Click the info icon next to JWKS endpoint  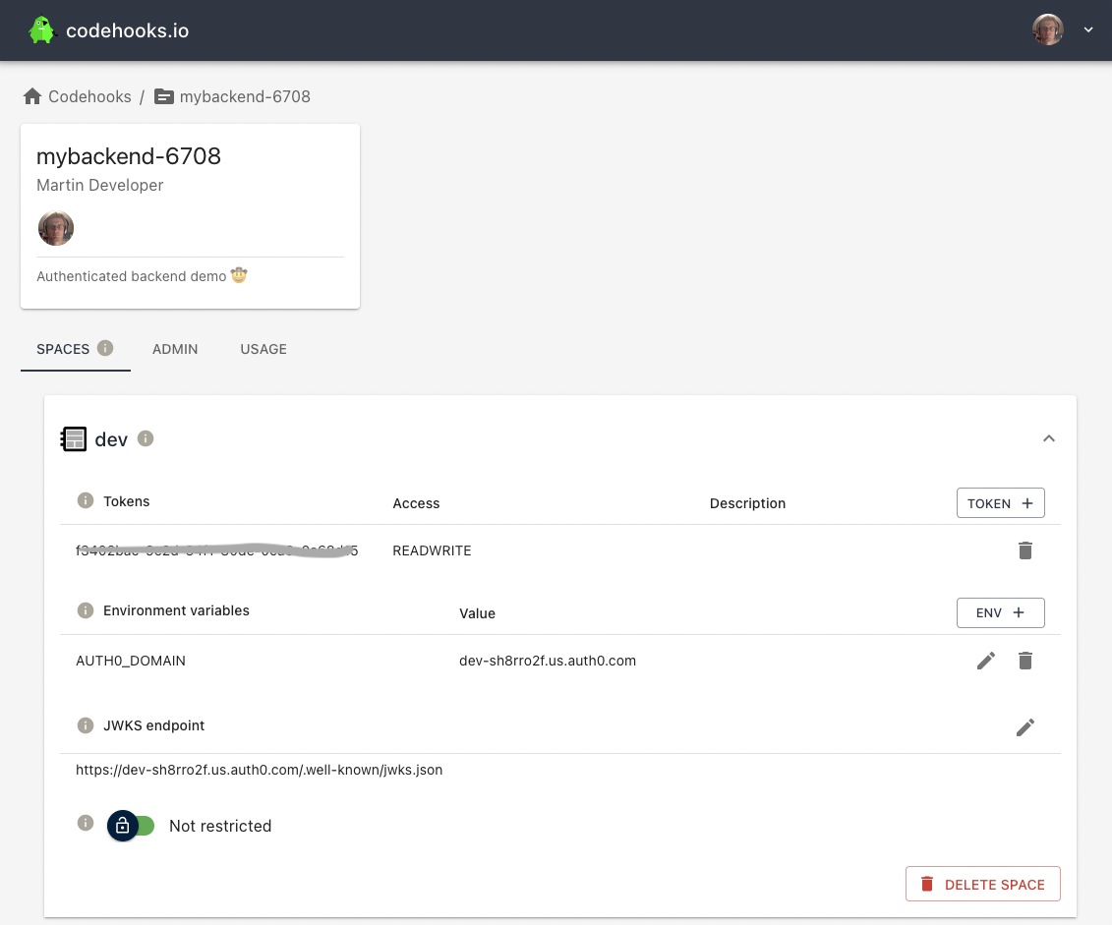tap(86, 725)
